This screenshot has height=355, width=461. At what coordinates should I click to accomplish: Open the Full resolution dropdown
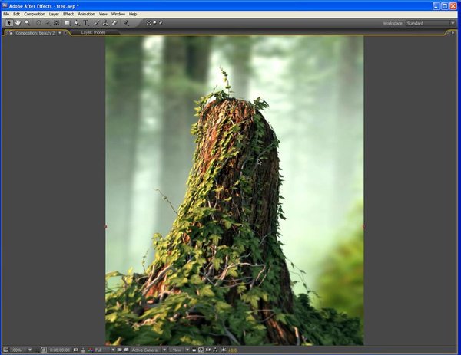pyautogui.click(x=104, y=350)
